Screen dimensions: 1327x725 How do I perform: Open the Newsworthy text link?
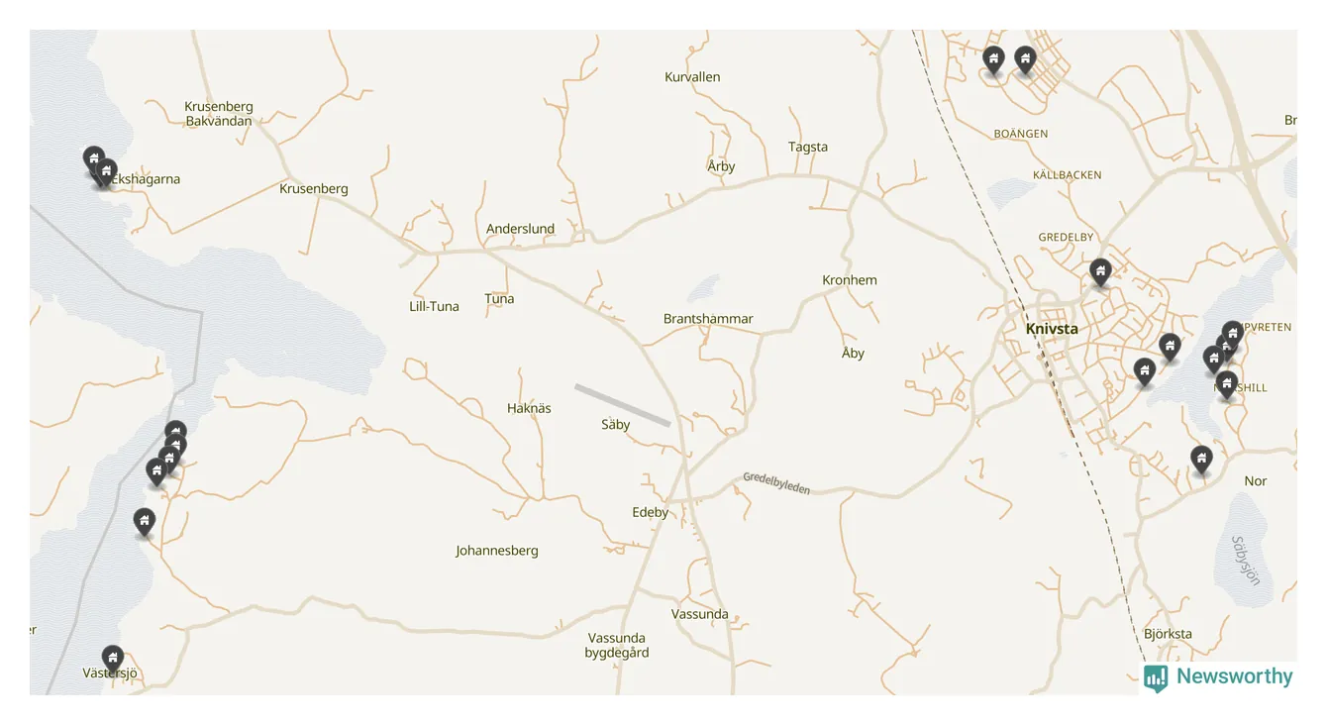(x=1234, y=676)
